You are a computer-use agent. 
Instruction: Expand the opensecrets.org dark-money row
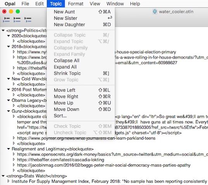click(x=14, y=154)
